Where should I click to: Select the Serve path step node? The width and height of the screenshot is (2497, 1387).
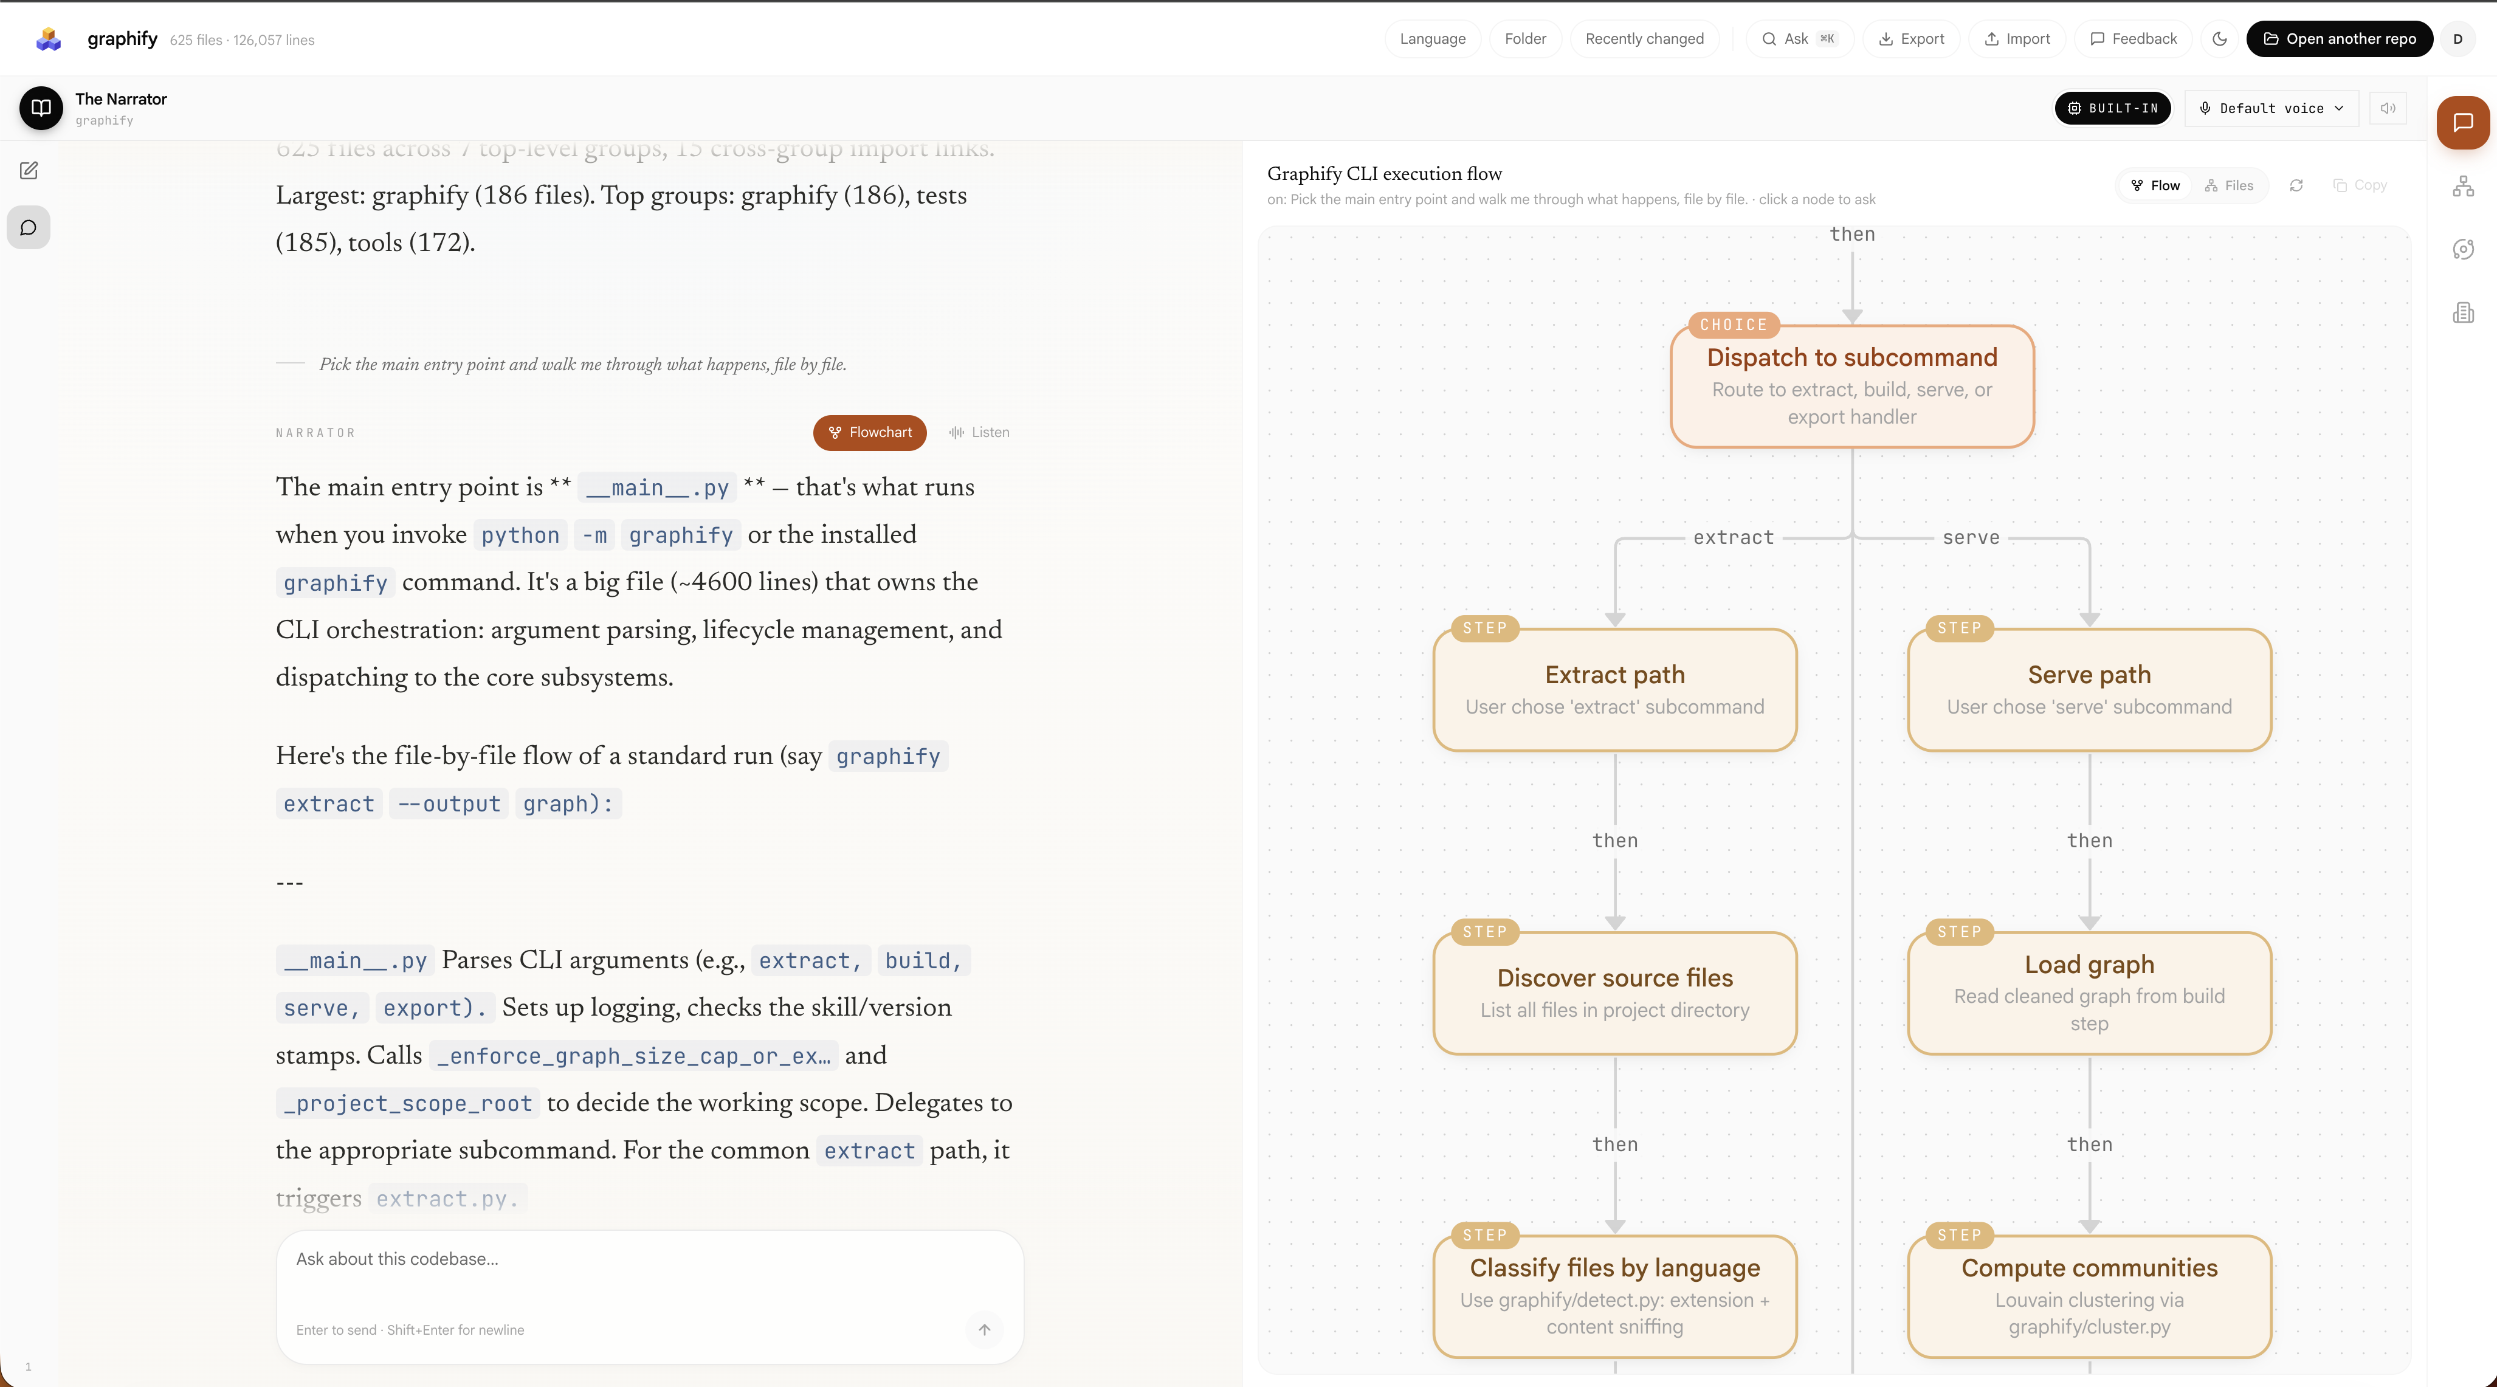pos(2089,689)
